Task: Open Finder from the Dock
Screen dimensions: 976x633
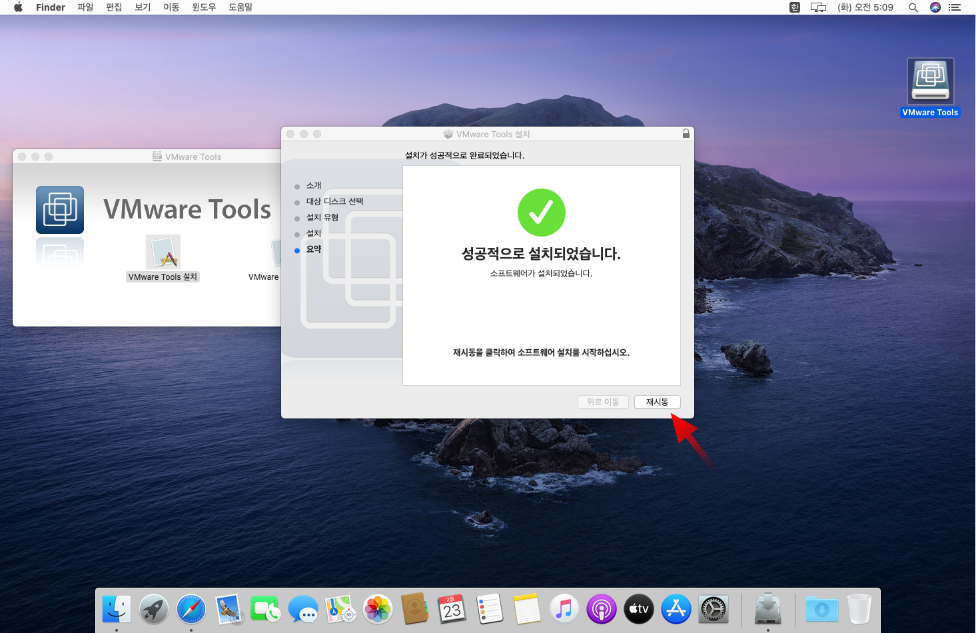Action: 117,609
